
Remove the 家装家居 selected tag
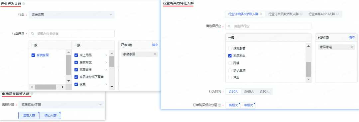click(x=155, y=54)
